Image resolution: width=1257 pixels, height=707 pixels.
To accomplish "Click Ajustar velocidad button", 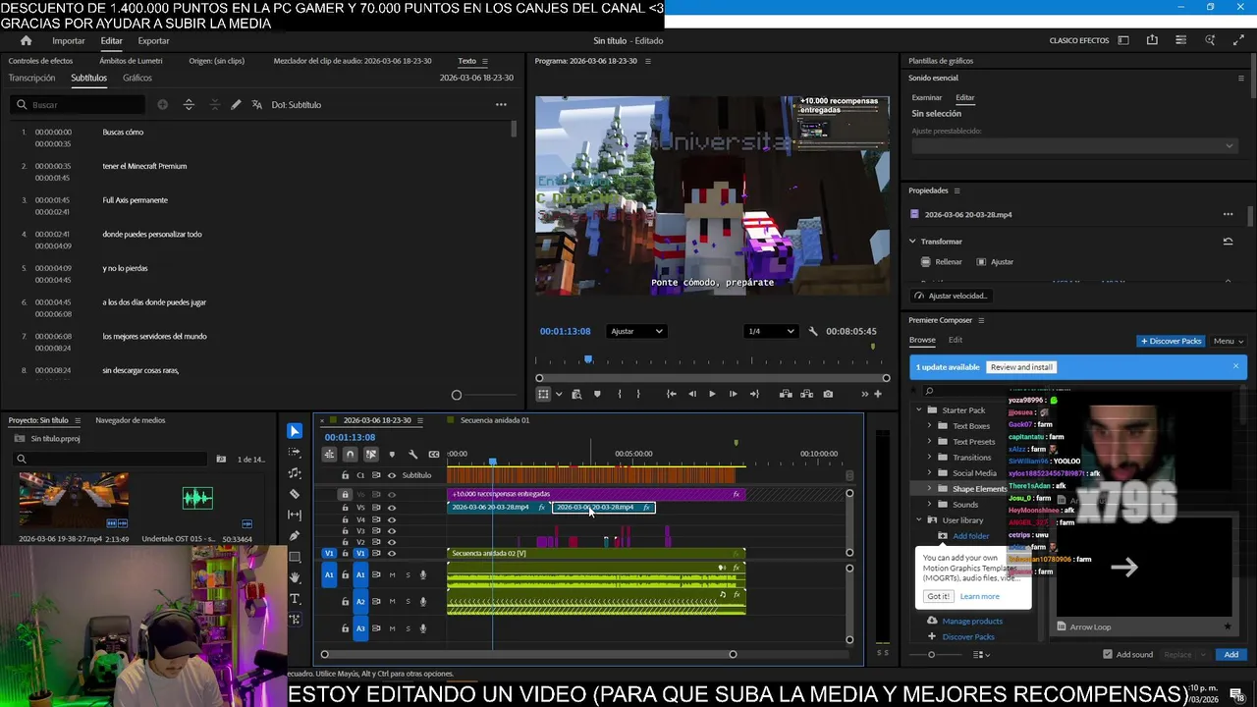I will (951, 296).
